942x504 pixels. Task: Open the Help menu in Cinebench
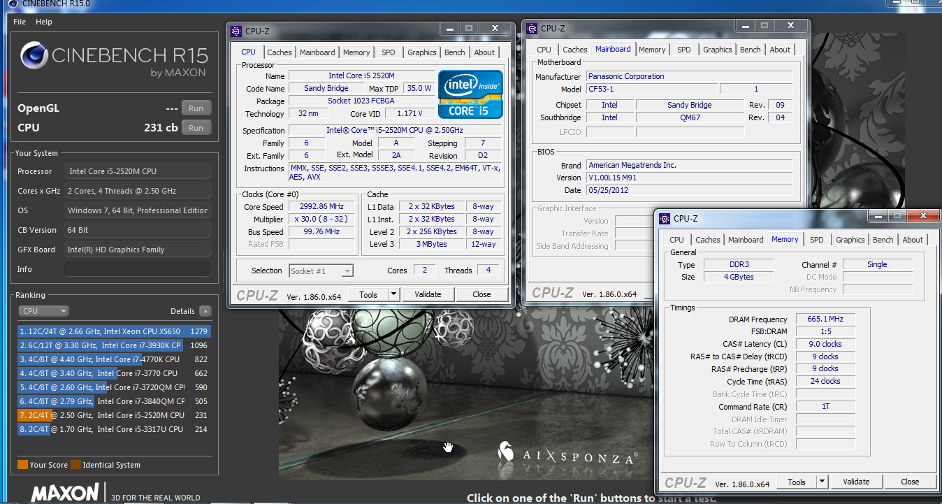click(x=44, y=22)
